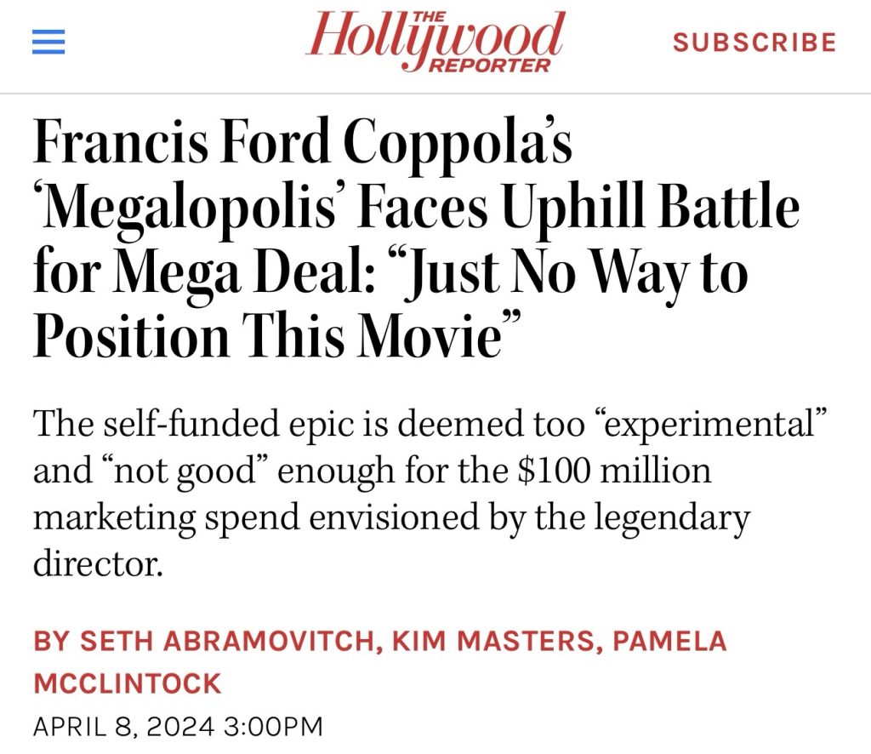This screenshot has height=754, width=871.
Task: Click the "BY" label in the byline
Action: coord(51,641)
